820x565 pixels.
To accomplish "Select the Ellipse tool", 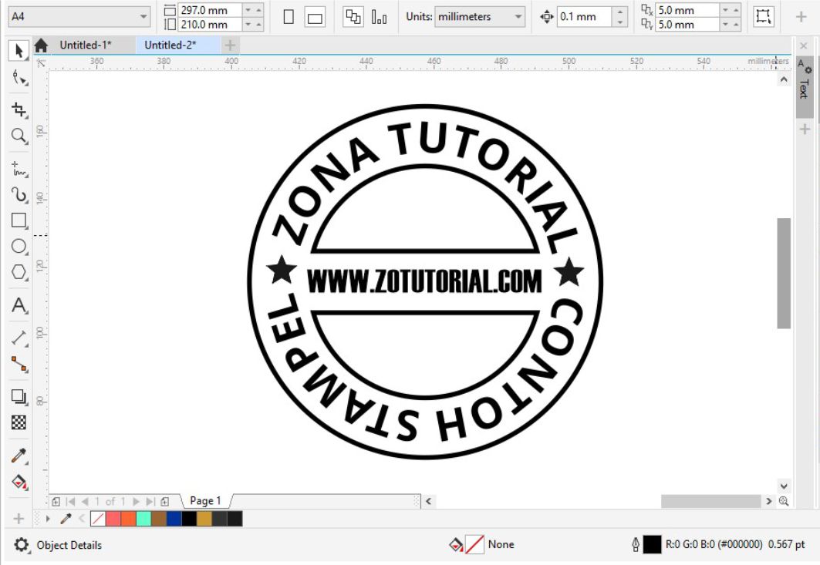I will [x=18, y=247].
